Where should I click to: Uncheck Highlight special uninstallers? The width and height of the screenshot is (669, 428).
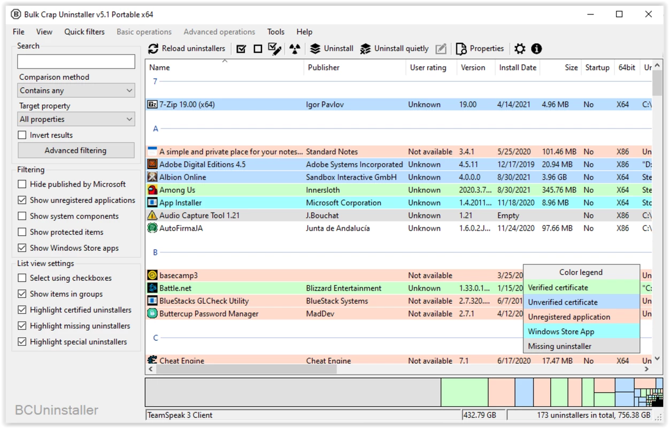[22, 342]
